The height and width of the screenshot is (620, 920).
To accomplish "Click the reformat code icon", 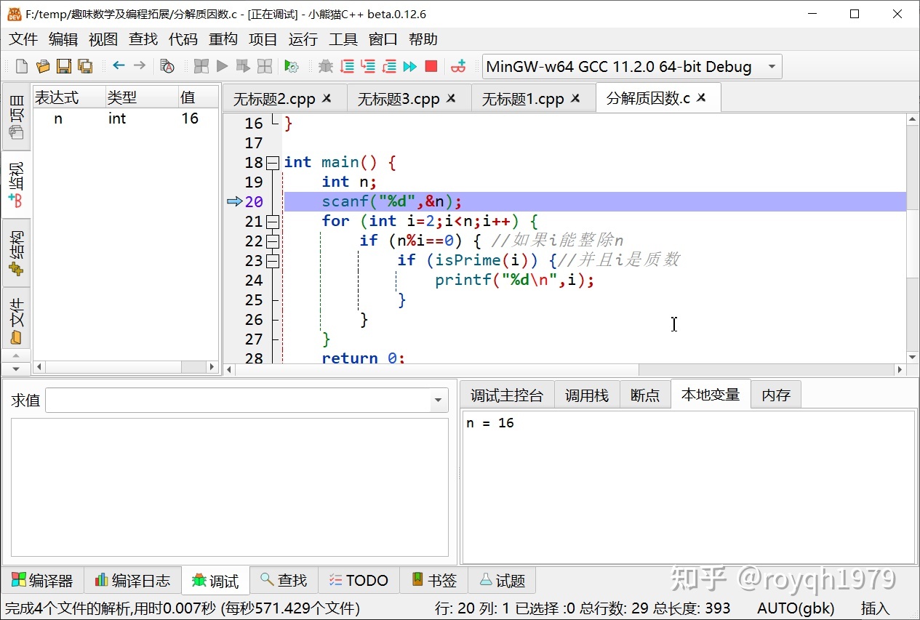I will click(167, 67).
